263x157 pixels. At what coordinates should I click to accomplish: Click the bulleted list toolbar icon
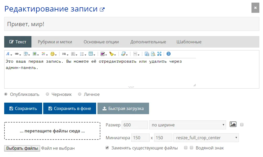tap(82, 54)
